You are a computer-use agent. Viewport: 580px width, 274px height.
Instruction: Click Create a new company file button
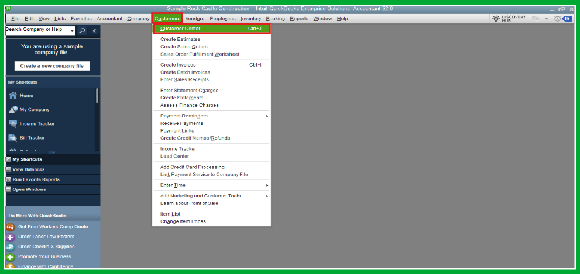(52, 66)
